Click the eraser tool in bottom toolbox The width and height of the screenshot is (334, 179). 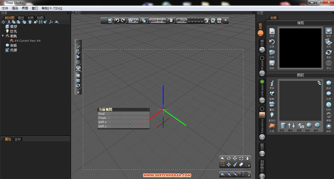pyautogui.click(x=241, y=165)
